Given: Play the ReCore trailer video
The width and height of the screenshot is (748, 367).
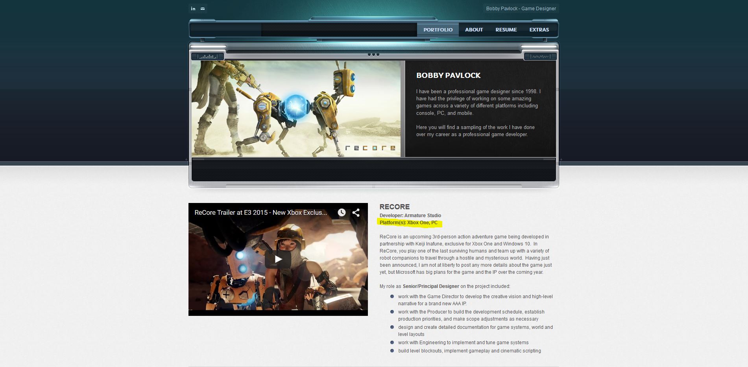Looking at the screenshot, I should tap(278, 259).
